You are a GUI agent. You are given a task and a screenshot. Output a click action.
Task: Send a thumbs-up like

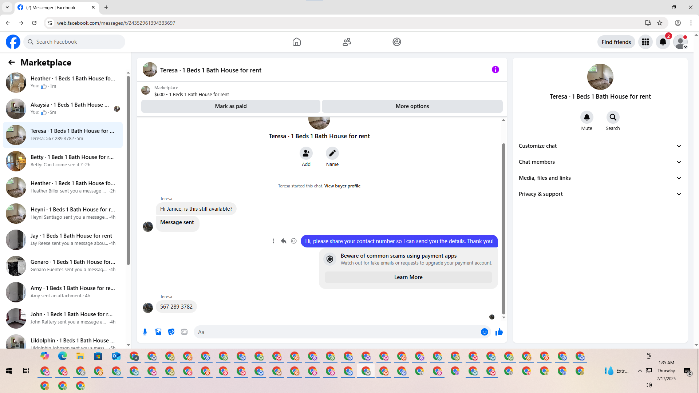click(499, 332)
